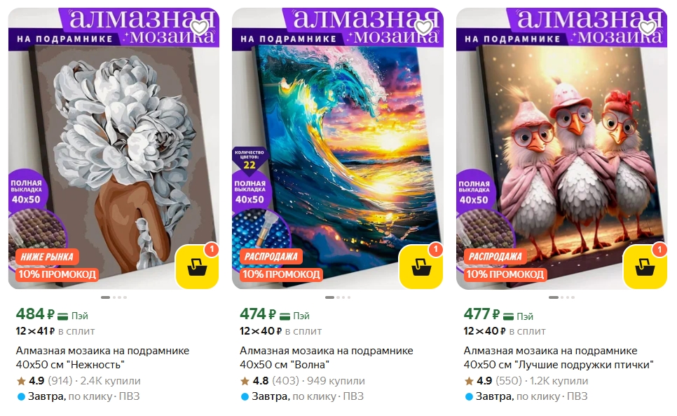View 403 reviews rating of "Волна"
The image size is (677, 416).
[x=269, y=381]
